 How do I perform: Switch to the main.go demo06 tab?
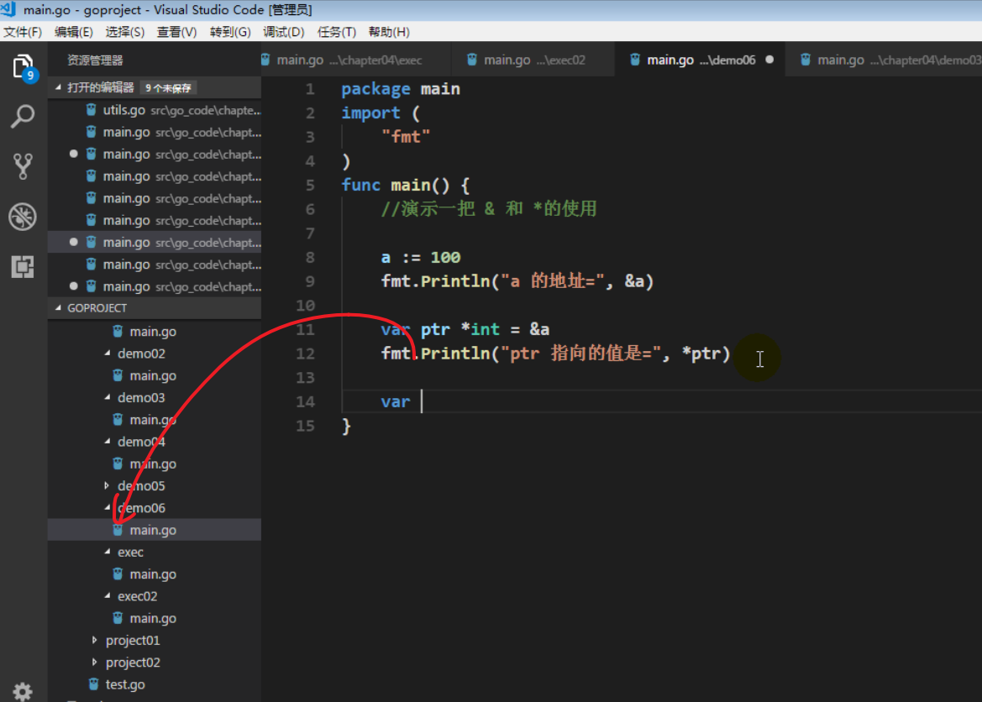701,60
